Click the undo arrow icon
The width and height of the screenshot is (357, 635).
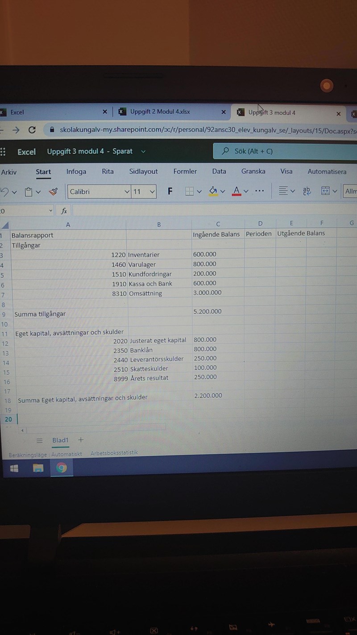[x=4, y=192]
